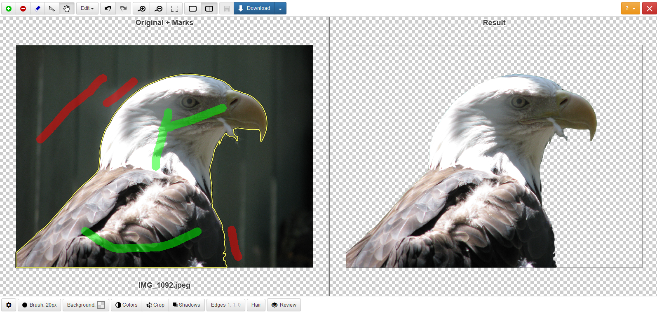
Task: Switch to split pane view
Action: point(209,8)
